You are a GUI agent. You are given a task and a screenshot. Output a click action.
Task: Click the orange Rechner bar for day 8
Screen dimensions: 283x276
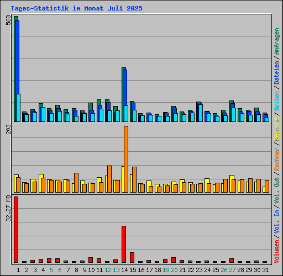76,183
